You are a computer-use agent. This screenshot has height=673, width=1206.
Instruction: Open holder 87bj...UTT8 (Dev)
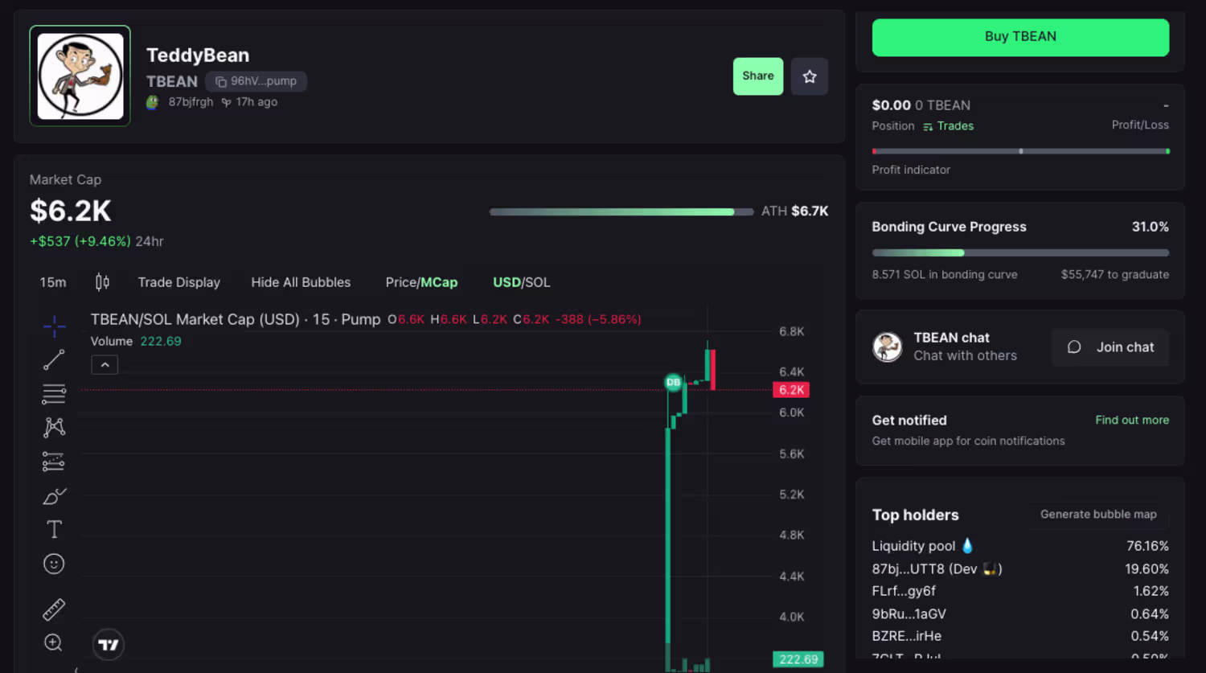coord(1020,569)
